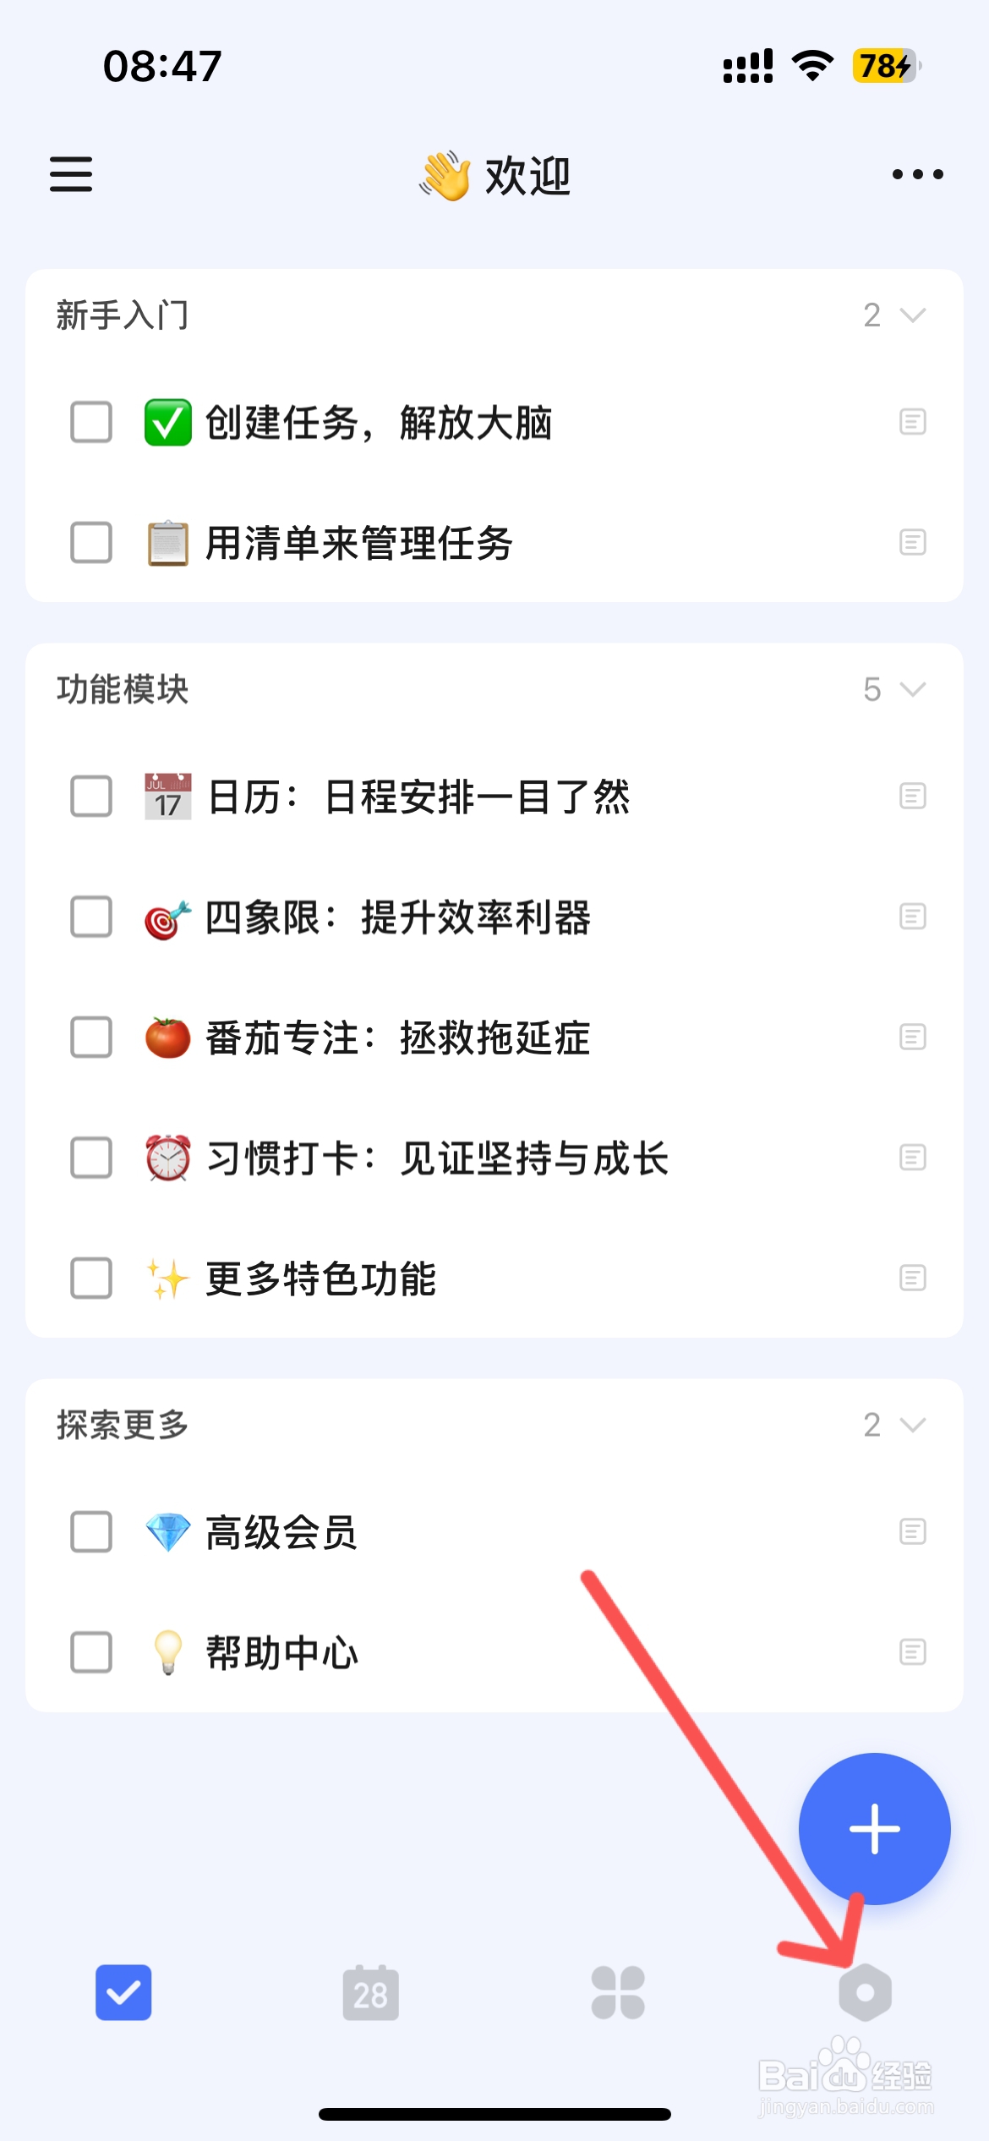Viewport: 989px width, 2141px height.
Task: Open the settings hexagon icon in bottom bar
Action: coord(865,1992)
